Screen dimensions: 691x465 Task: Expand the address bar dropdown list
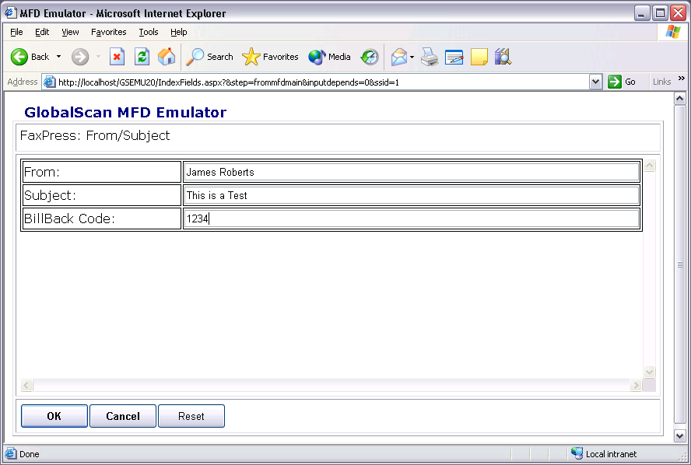pyautogui.click(x=595, y=82)
